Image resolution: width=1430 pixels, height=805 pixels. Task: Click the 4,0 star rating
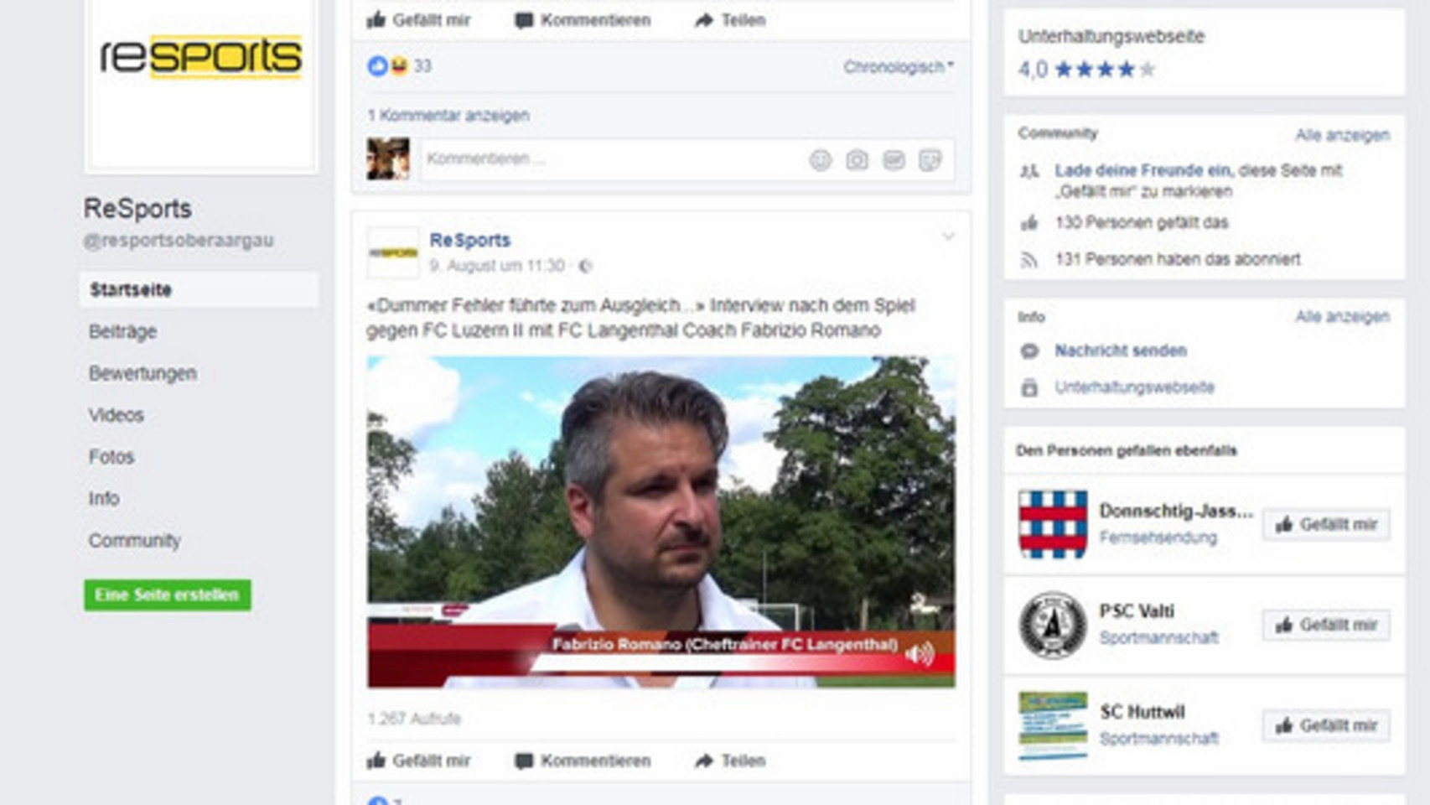pyautogui.click(x=1086, y=70)
